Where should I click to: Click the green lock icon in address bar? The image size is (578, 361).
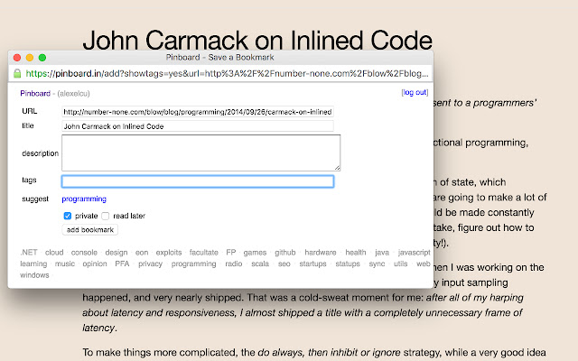[17, 73]
